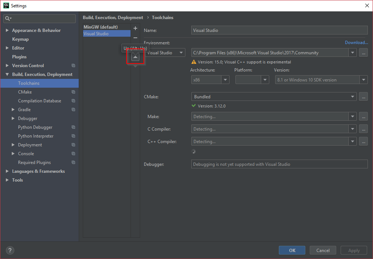The height and width of the screenshot is (259, 373).
Task: Click the minus icon to remove toolchain
Action: pyautogui.click(x=135, y=38)
